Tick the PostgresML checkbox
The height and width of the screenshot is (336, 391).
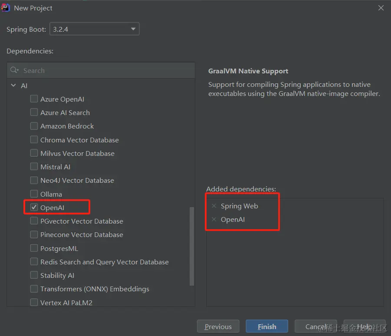click(34, 248)
